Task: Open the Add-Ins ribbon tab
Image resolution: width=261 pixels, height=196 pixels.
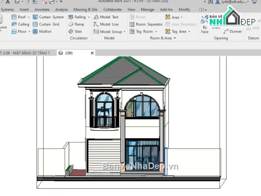Action: click(166, 10)
